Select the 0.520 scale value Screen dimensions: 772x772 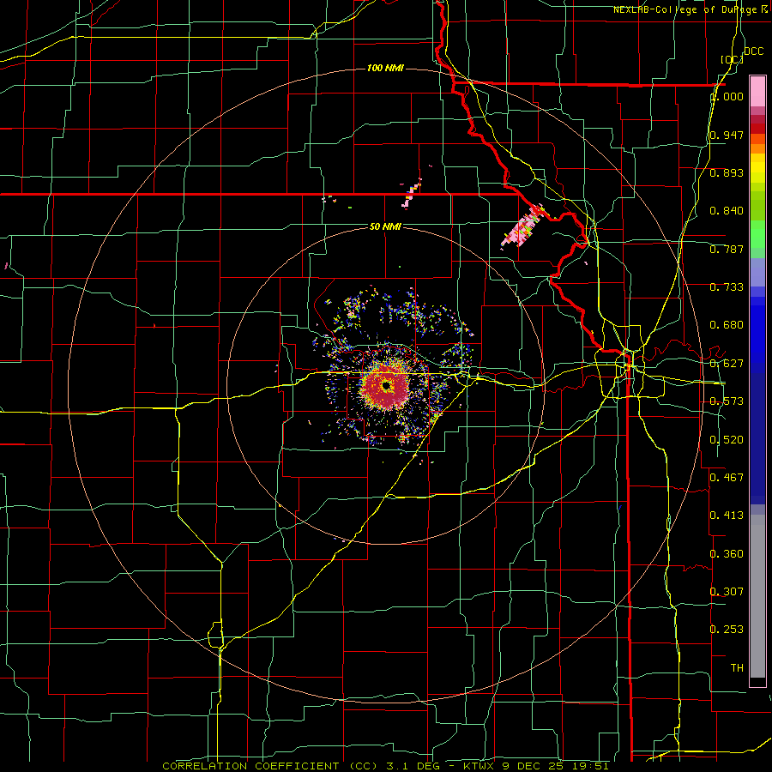(x=727, y=440)
